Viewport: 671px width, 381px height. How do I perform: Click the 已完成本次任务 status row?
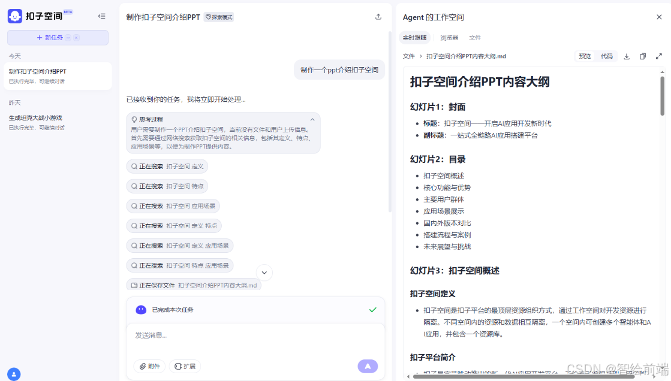pyautogui.click(x=255, y=310)
